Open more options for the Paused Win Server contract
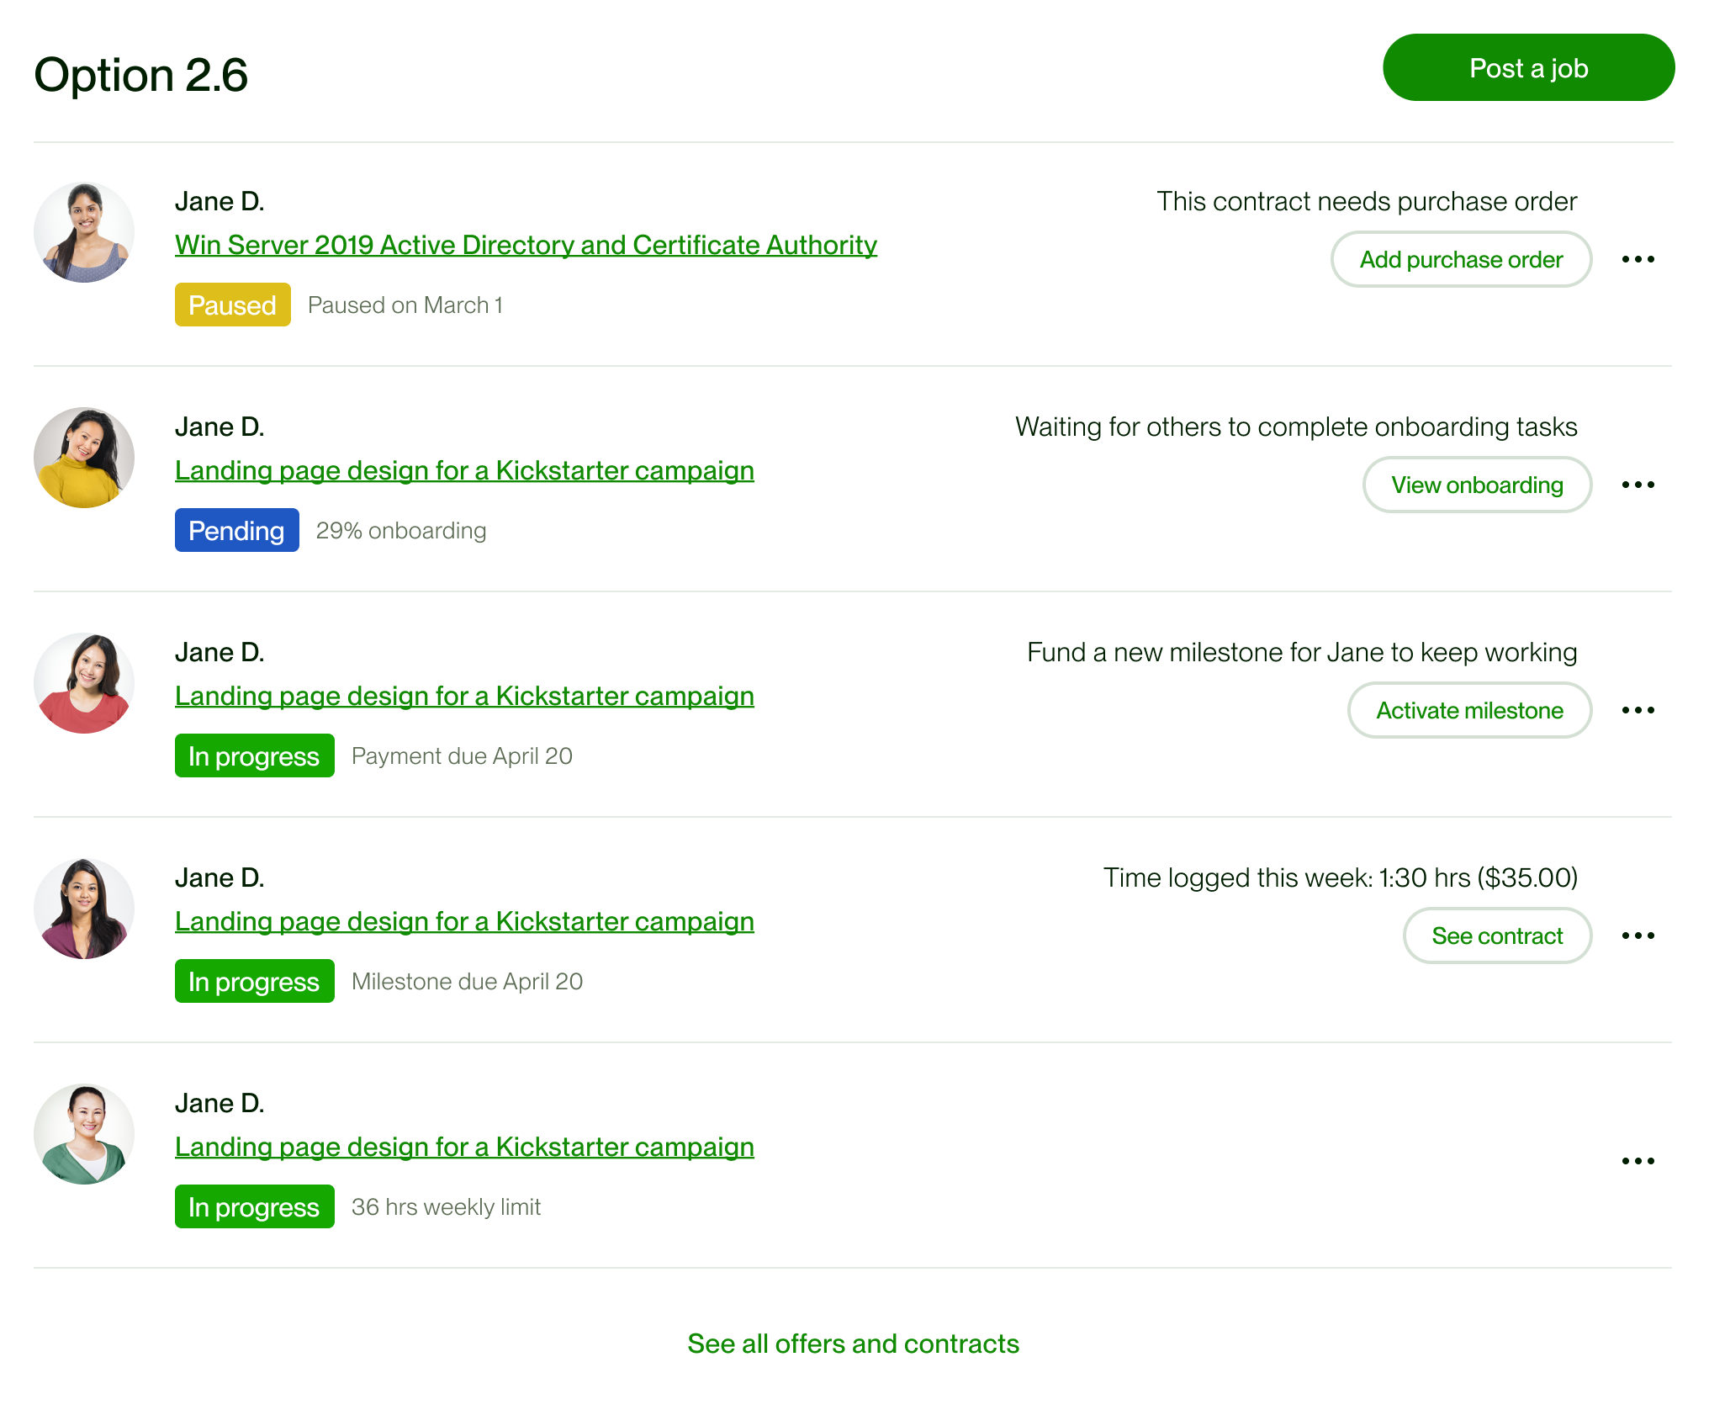This screenshot has width=1709, height=1410. 1638,259
